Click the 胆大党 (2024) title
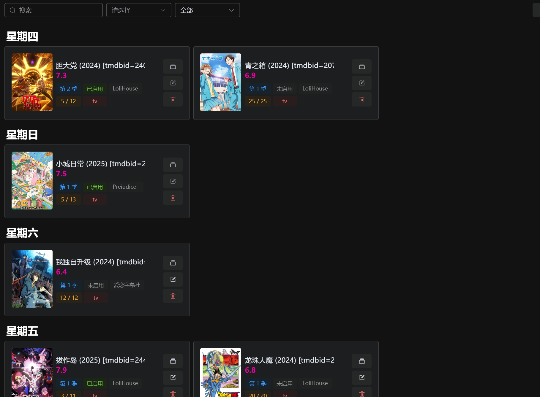The image size is (540, 397). [x=100, y=66]
